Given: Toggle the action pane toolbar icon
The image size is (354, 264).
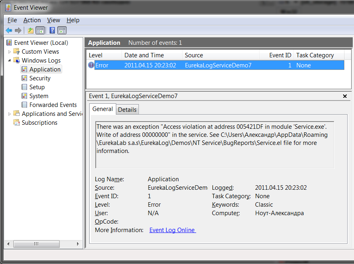Looking at the screenshot, I should 62,30.
